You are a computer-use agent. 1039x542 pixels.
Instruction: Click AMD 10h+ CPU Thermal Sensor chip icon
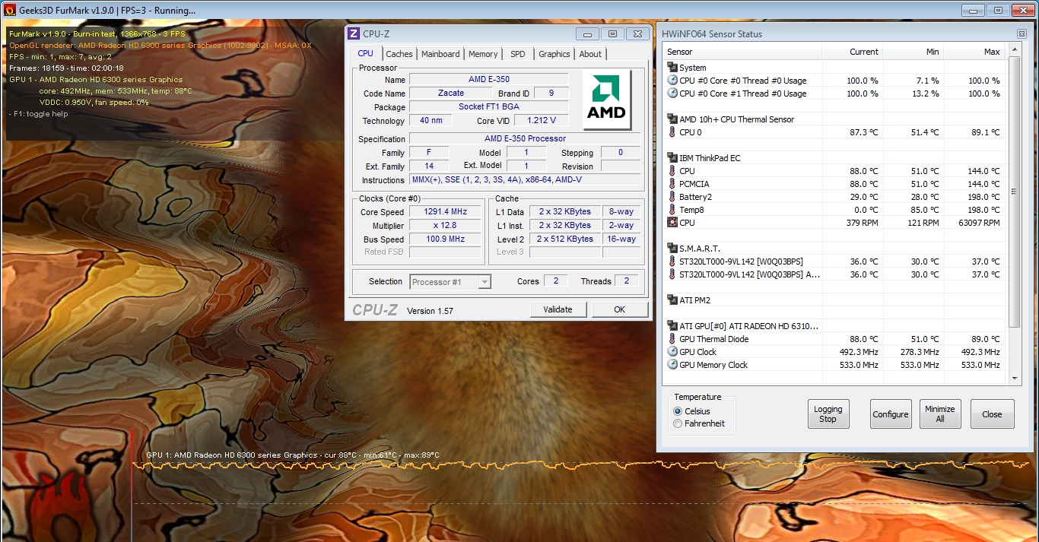(x=672, y=119)
